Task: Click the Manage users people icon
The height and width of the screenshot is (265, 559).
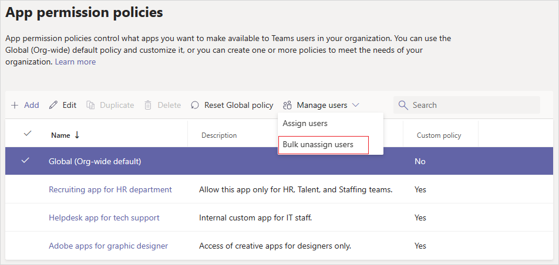Action: 287,106
